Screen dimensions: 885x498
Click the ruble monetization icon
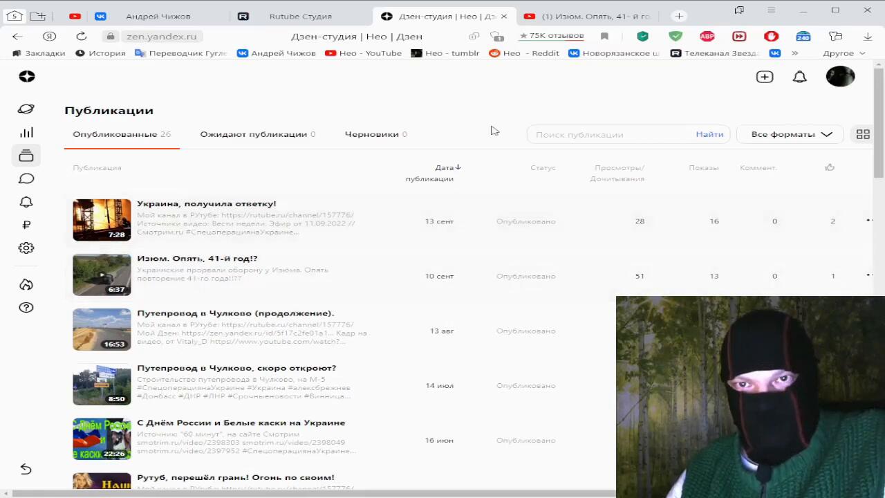tap(26, 225)
